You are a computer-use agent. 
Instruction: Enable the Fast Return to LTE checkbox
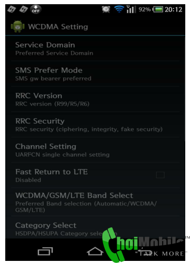point(160,175)
